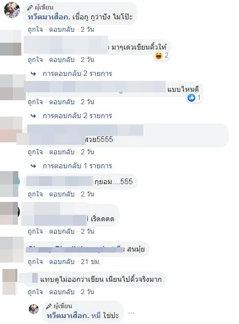Like the กุยอม....555 comment via ถูกใจ

coord(35,194)
